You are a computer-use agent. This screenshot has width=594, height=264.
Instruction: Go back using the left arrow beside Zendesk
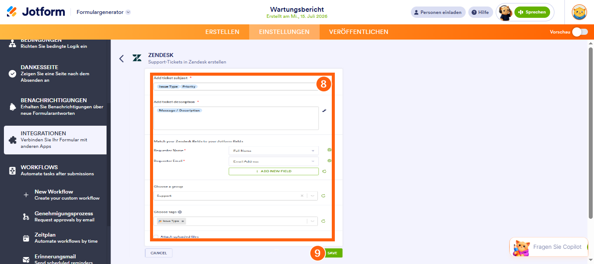pos(121,59)
